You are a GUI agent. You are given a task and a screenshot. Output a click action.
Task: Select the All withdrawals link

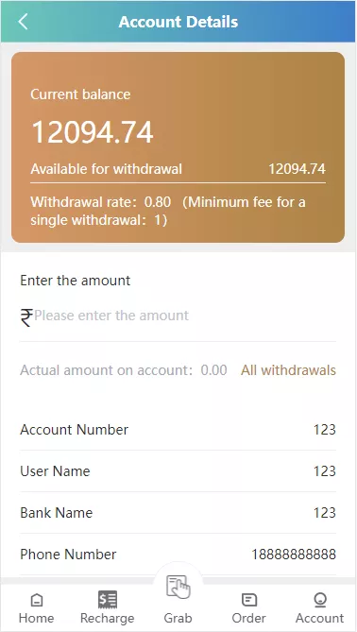288,370
